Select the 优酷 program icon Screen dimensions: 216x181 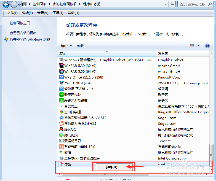(x=62, y=164)
